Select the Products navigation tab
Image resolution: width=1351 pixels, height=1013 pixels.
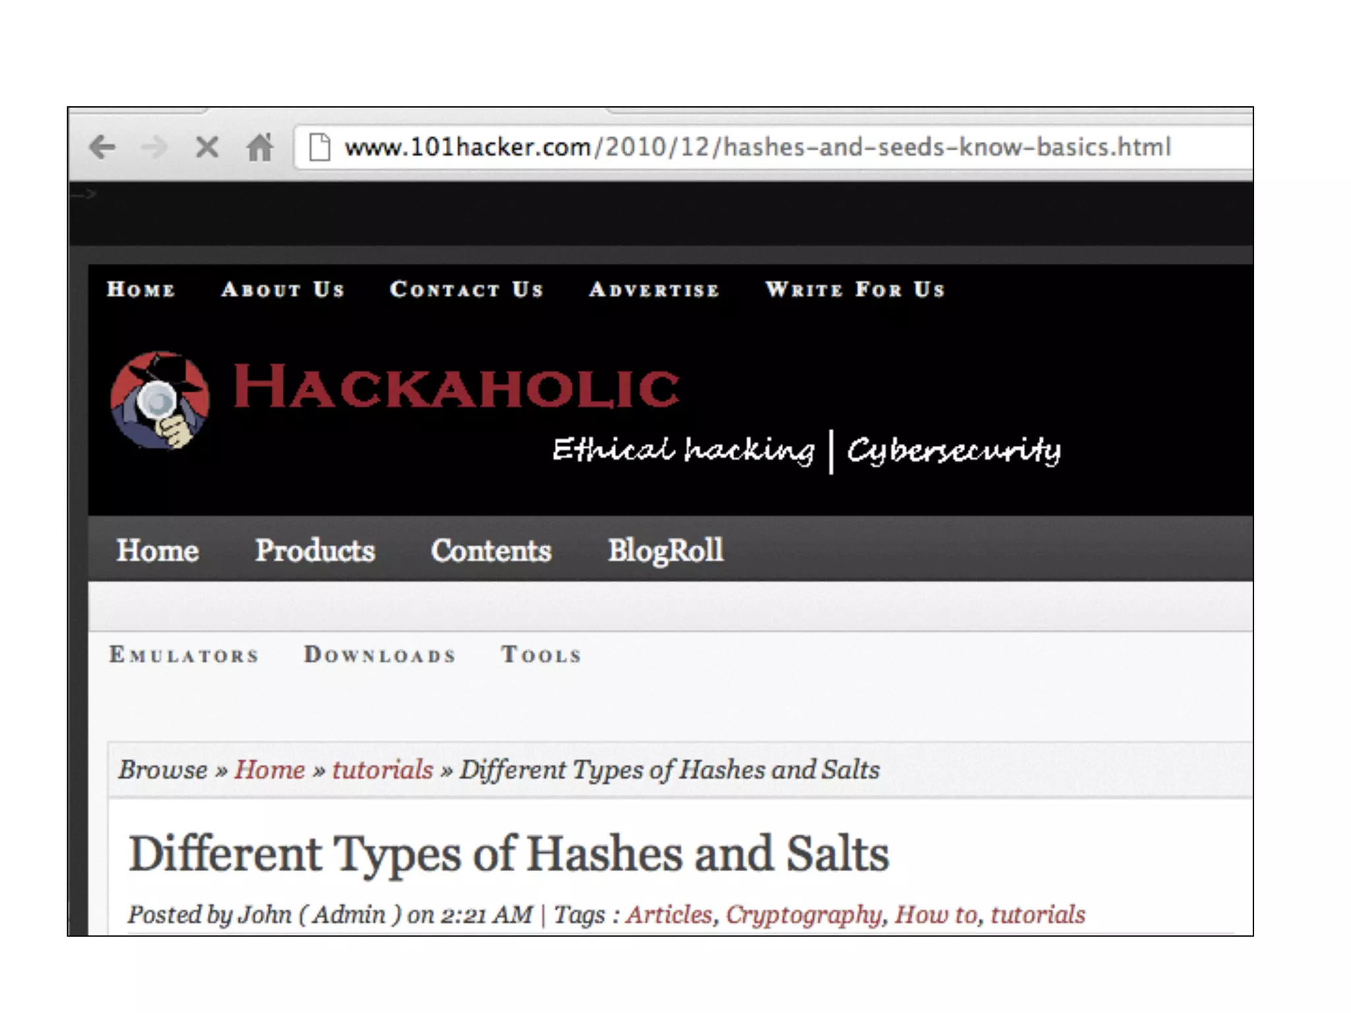[315, 550]
